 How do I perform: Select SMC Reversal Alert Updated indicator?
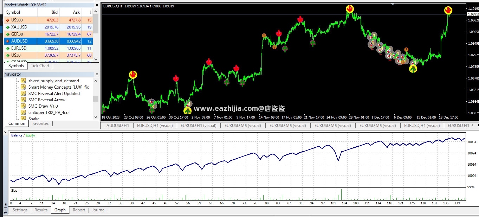coord(54,94)
